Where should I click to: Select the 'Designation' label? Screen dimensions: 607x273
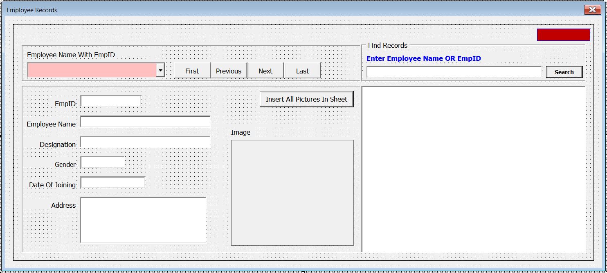58,144
